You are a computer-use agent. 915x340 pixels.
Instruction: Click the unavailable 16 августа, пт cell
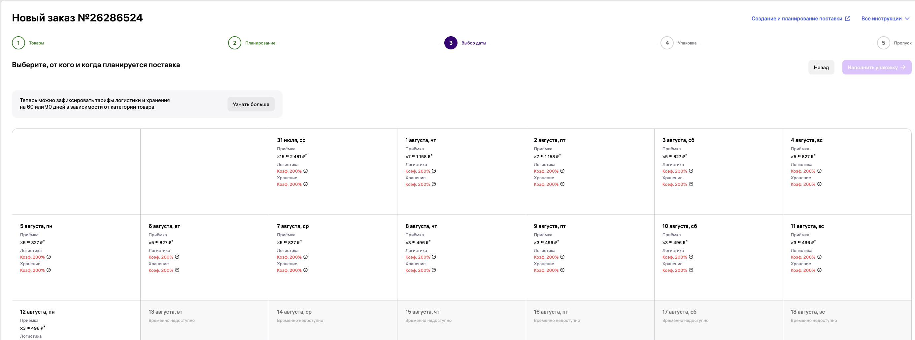pyautogui.click(x=590, y=321)
